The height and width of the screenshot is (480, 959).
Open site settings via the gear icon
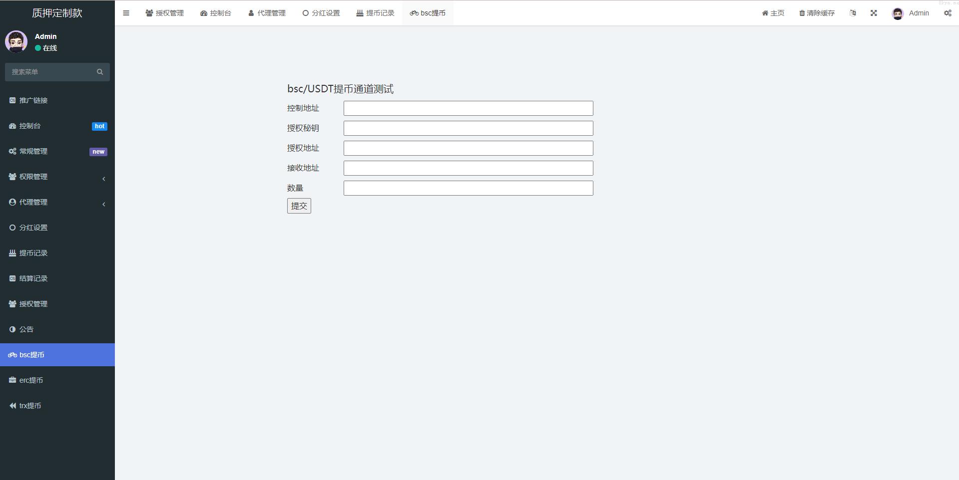click(948, 13)
